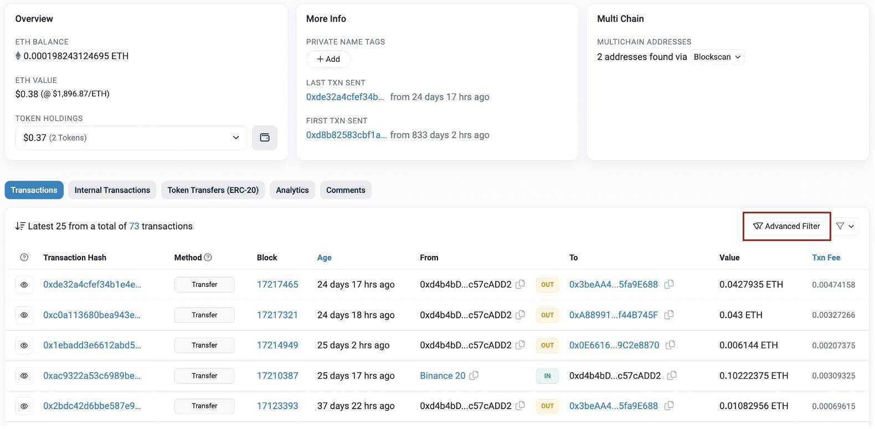Preview transaction 0xac9322a53c6989be with eye icon
875x429 pixels.
[24, 376]
